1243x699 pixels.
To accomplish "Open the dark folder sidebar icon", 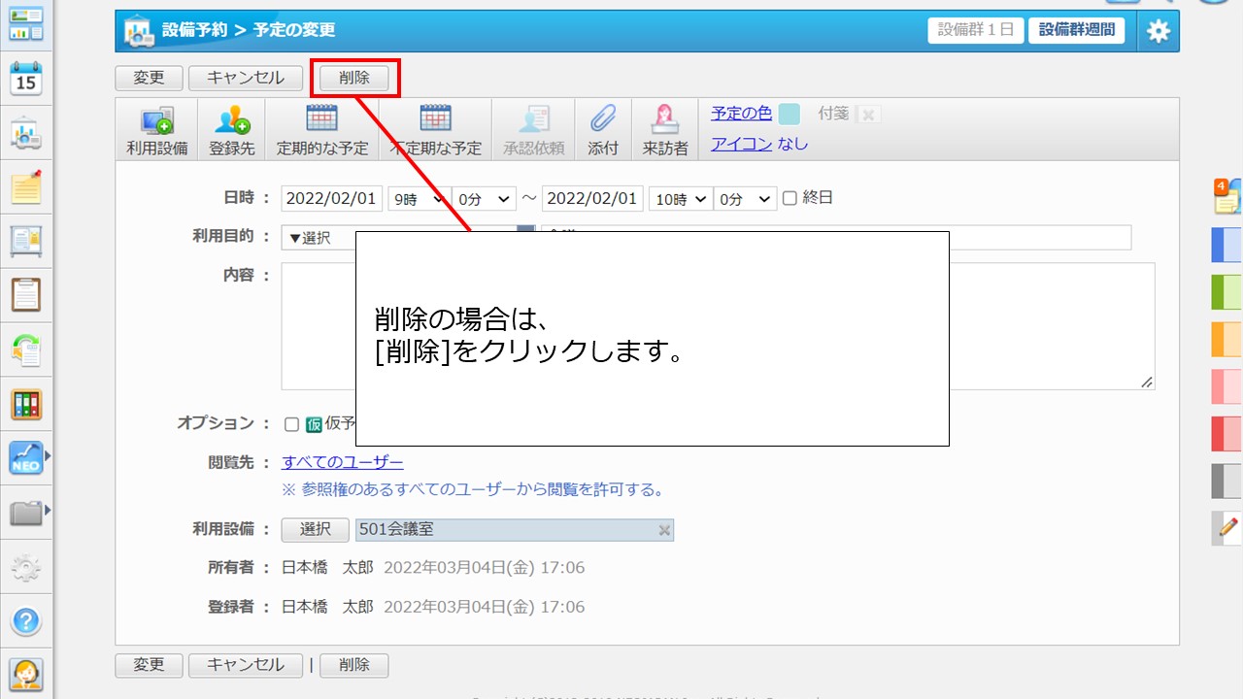I will click(26, 513).
